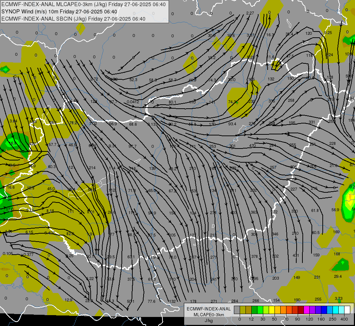Screen dimensions: 355x326
Task: Click the map value 470
Action: pos(252,146)
